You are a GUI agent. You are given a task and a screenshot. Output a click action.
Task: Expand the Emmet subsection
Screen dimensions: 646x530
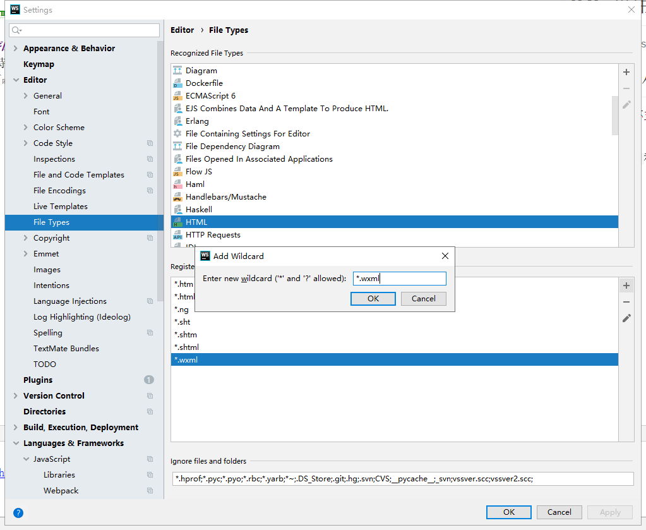coord(25,254)
